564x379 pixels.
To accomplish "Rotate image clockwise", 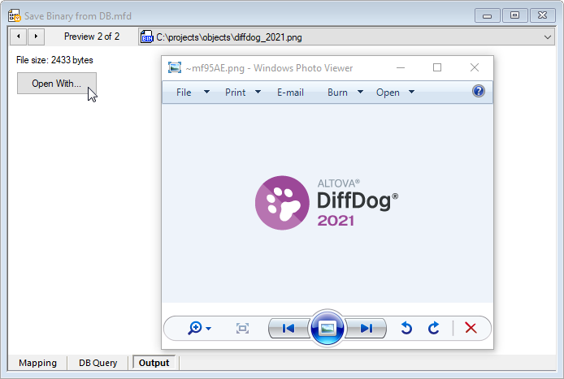I will point(434,328).
